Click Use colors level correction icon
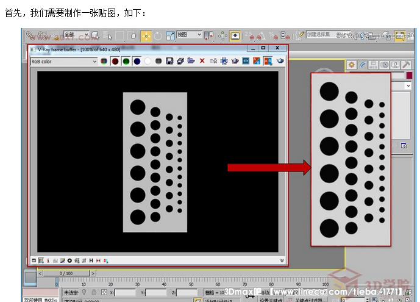Viewport: 420px width, 302px height. 55,261
